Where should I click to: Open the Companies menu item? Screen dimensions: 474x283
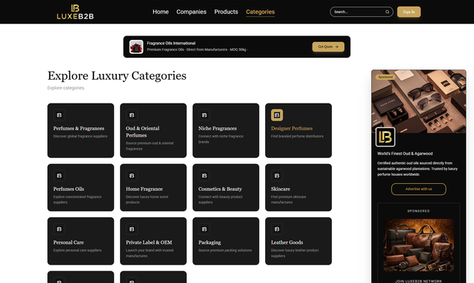(x=191, y=12)
